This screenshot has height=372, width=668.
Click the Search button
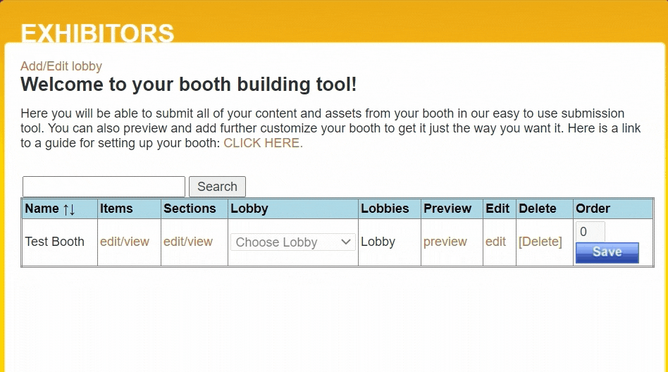(x=217, y=187)
